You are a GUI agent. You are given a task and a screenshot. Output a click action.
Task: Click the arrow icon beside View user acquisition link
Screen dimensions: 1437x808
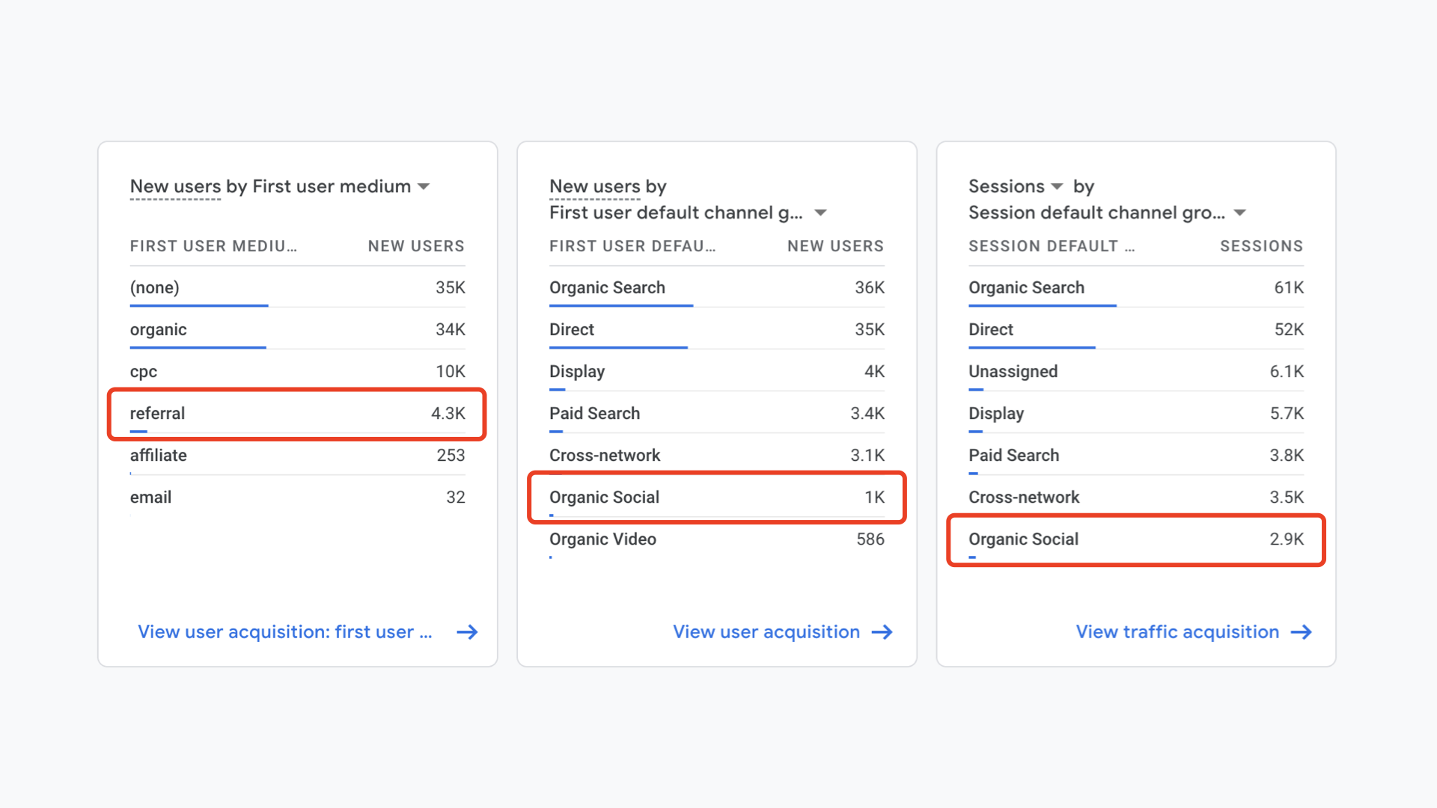pyautogui.click(x=883, y=632)
